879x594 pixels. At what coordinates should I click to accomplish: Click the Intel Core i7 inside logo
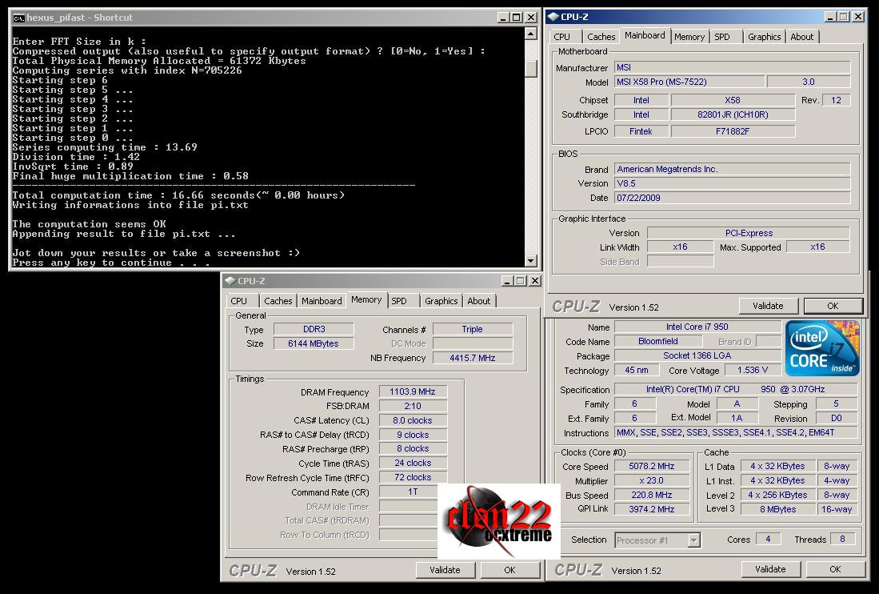(822, 347)
